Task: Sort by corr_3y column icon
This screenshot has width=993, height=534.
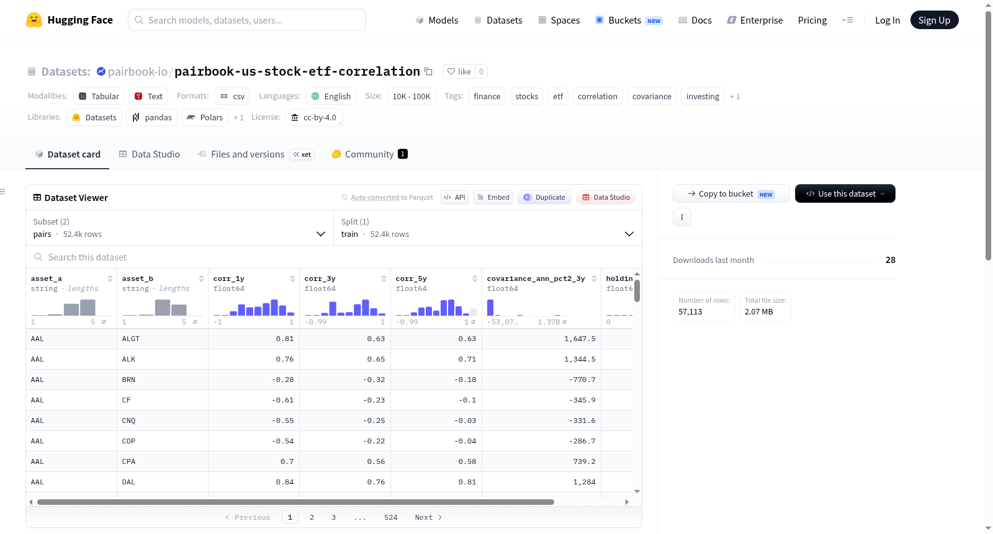Action: pos(384,278)
